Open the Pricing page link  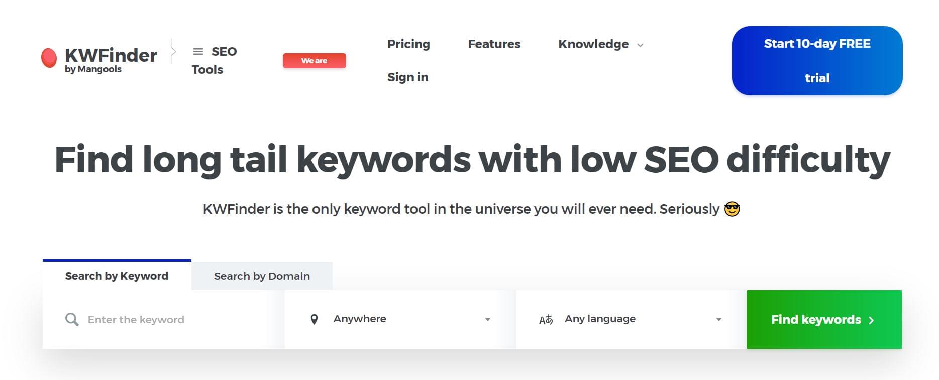tap(408, 44)
